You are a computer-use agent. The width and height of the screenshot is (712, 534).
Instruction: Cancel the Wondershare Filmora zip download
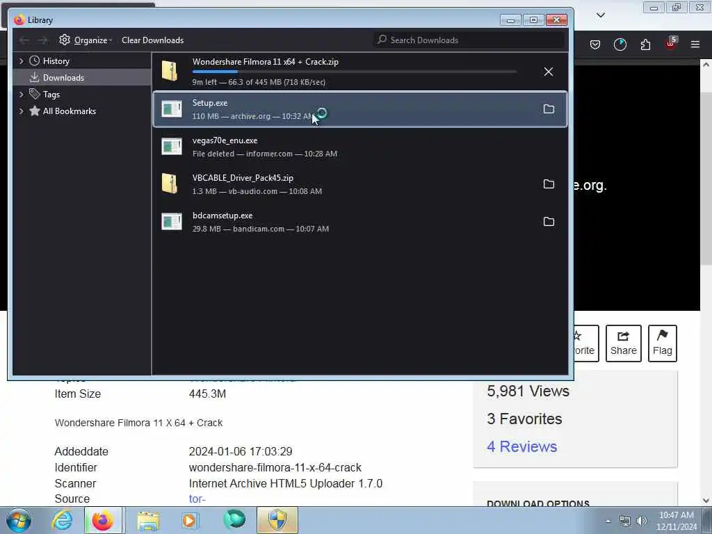point(548,72)
